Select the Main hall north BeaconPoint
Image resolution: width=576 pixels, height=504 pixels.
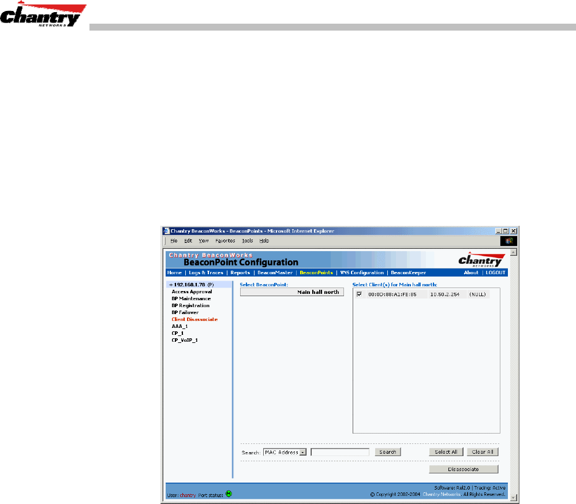click(x=292, y=292)
